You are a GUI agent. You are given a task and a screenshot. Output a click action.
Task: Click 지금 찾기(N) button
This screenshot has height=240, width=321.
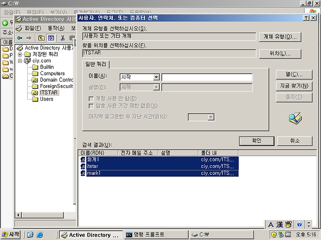click(294, 86)
